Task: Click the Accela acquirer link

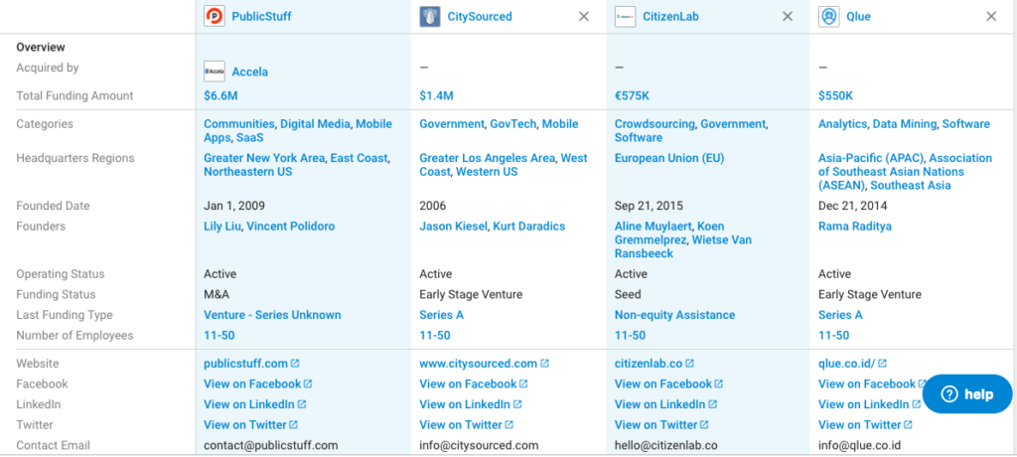Action: [250, 72]
